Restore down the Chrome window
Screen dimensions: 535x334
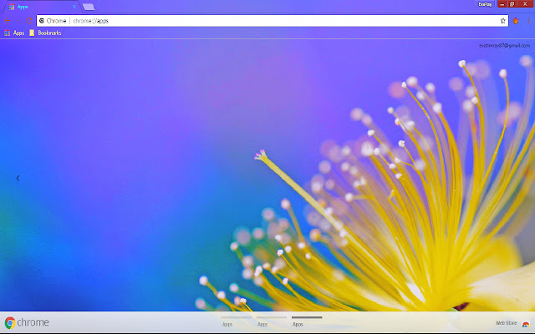click(512, 4)
